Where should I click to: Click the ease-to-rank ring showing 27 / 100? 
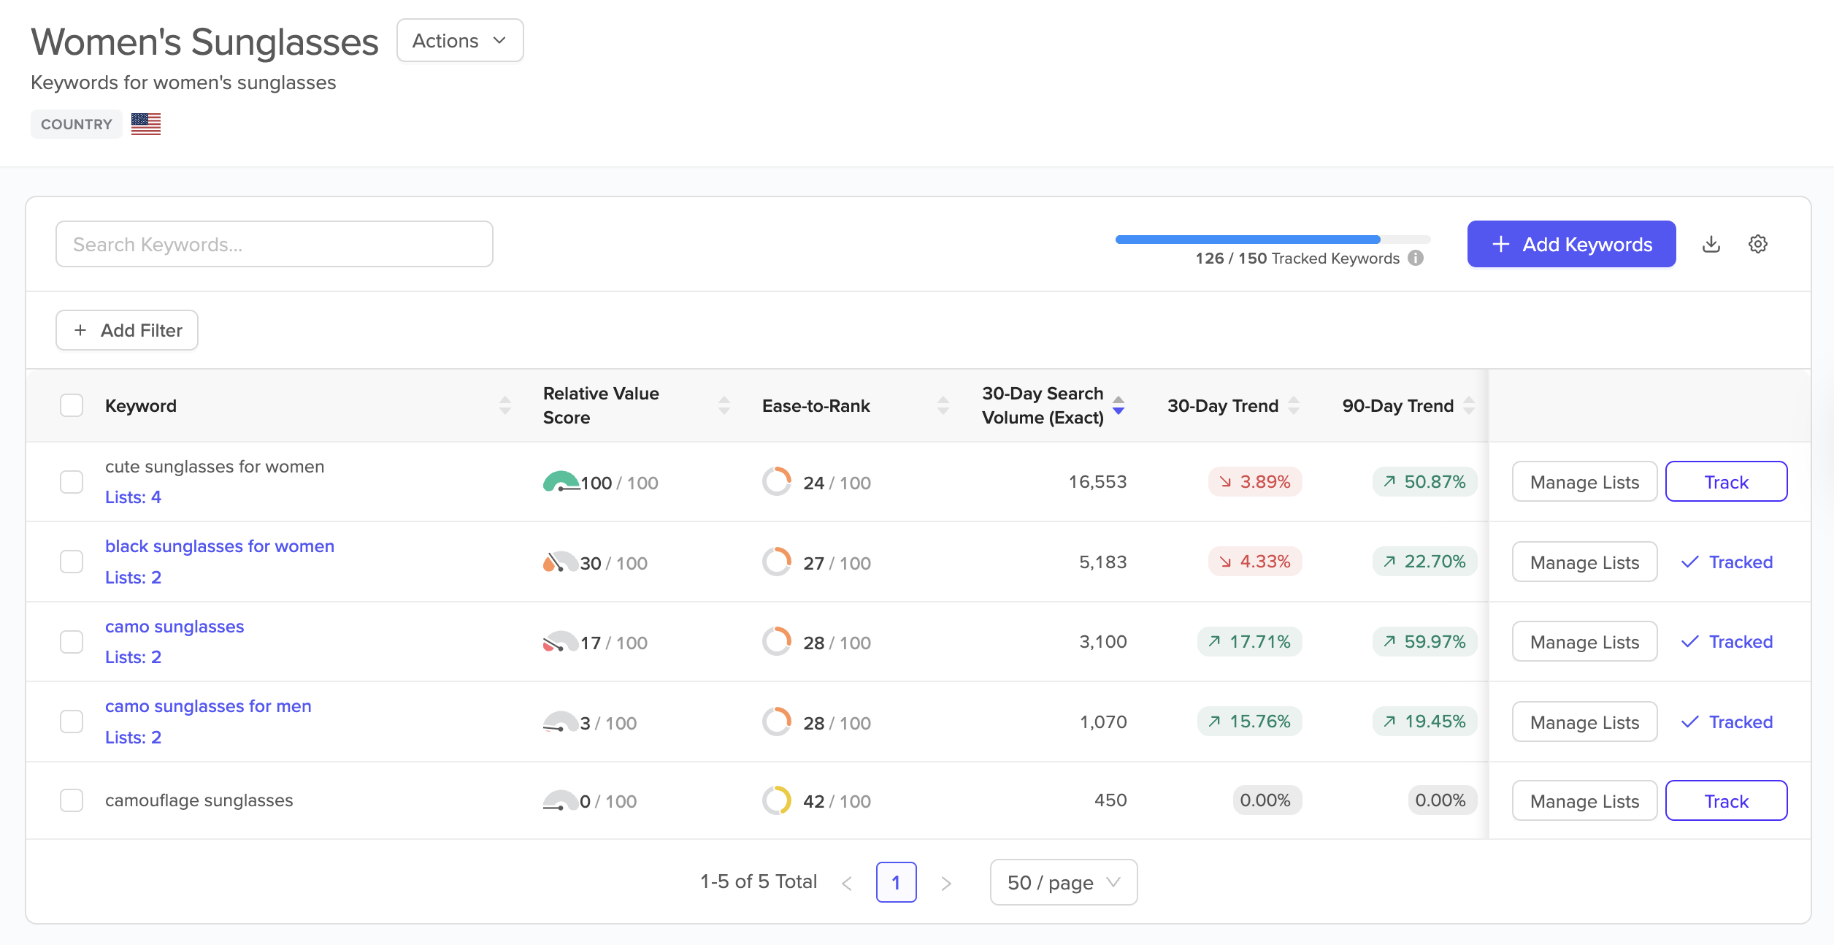[x=777, y=562]
